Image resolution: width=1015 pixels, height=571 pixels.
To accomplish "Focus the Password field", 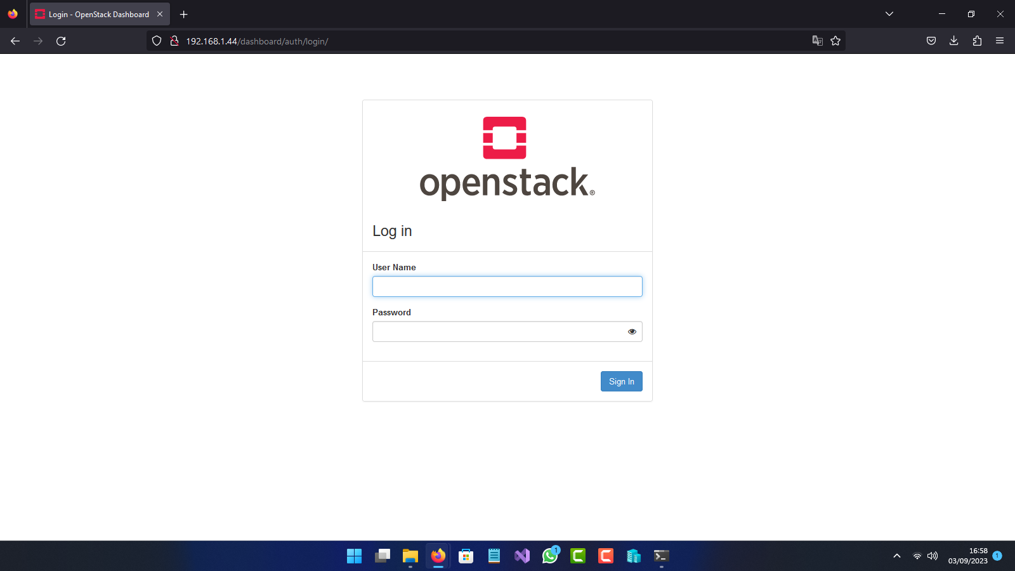I will coord(507,332).
